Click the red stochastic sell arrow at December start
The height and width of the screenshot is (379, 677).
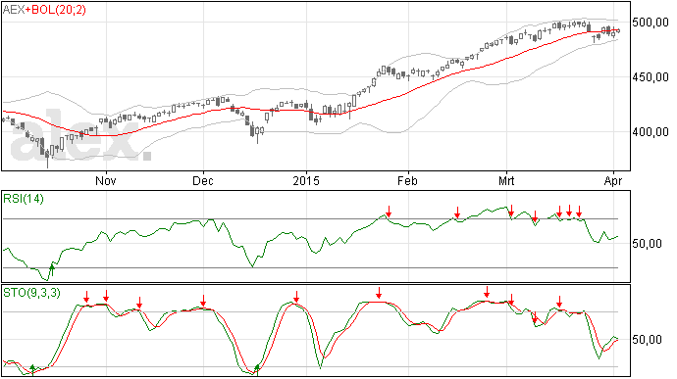(203, 301)
